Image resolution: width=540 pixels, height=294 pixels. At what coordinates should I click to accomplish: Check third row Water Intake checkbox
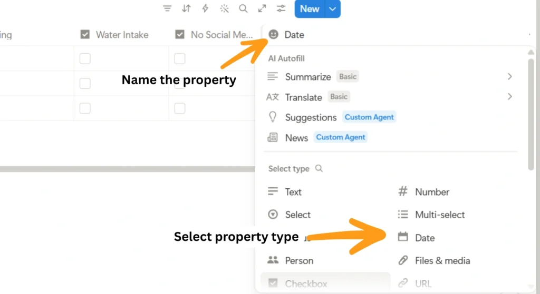[85, 108]
